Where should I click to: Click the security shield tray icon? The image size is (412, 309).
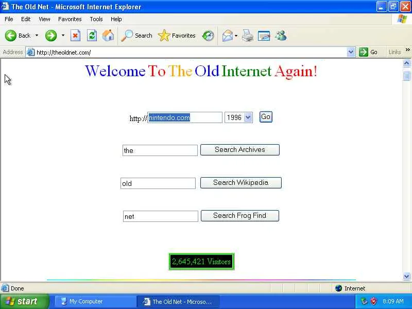point(373,301)
